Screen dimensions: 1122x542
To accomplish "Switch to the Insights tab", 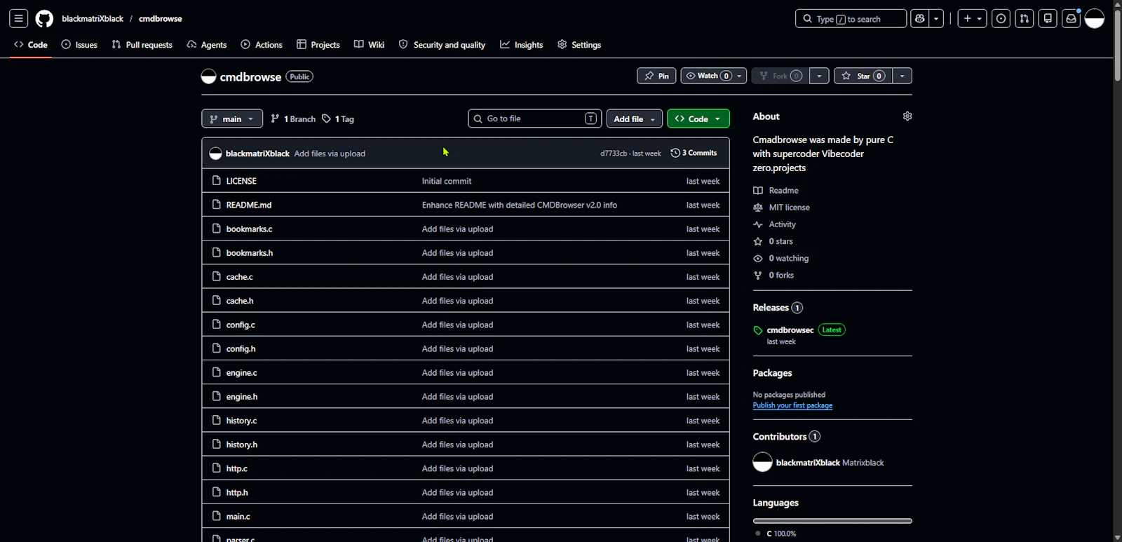I will coord(522,45).
